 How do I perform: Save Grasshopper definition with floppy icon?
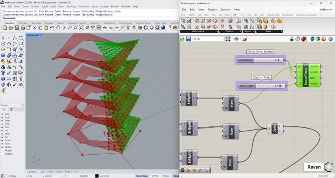[188, 39]
